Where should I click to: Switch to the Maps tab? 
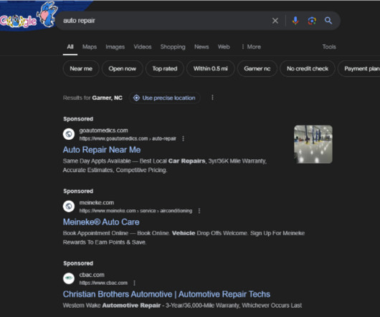(x=90, y=47)
